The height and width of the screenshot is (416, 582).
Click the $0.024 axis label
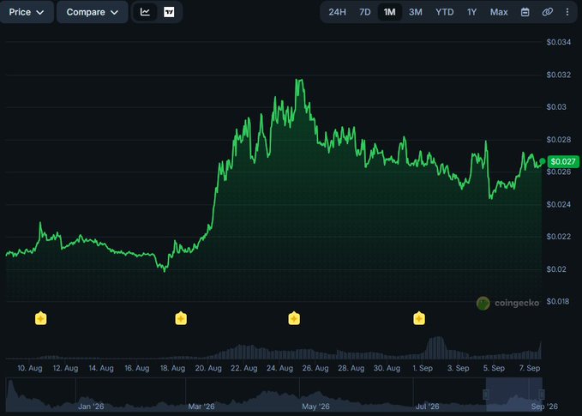click(x=559, y=204)
